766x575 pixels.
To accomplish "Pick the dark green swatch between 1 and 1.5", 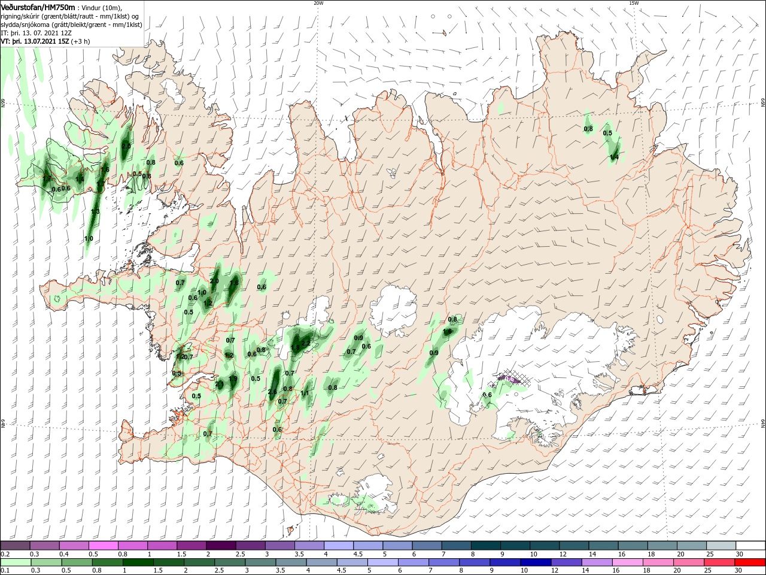I will 138,562.
